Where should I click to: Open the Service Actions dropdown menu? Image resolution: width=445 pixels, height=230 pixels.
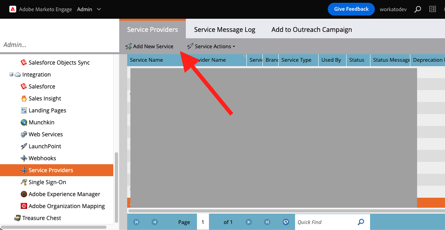coord(211,46)
